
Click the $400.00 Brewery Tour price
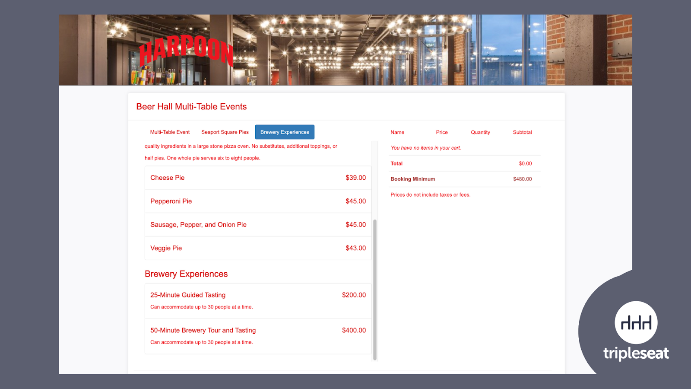(x=354, y=330)
